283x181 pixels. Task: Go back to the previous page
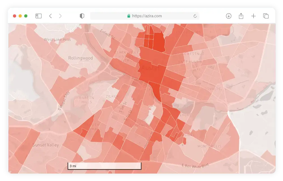point(50,16)
